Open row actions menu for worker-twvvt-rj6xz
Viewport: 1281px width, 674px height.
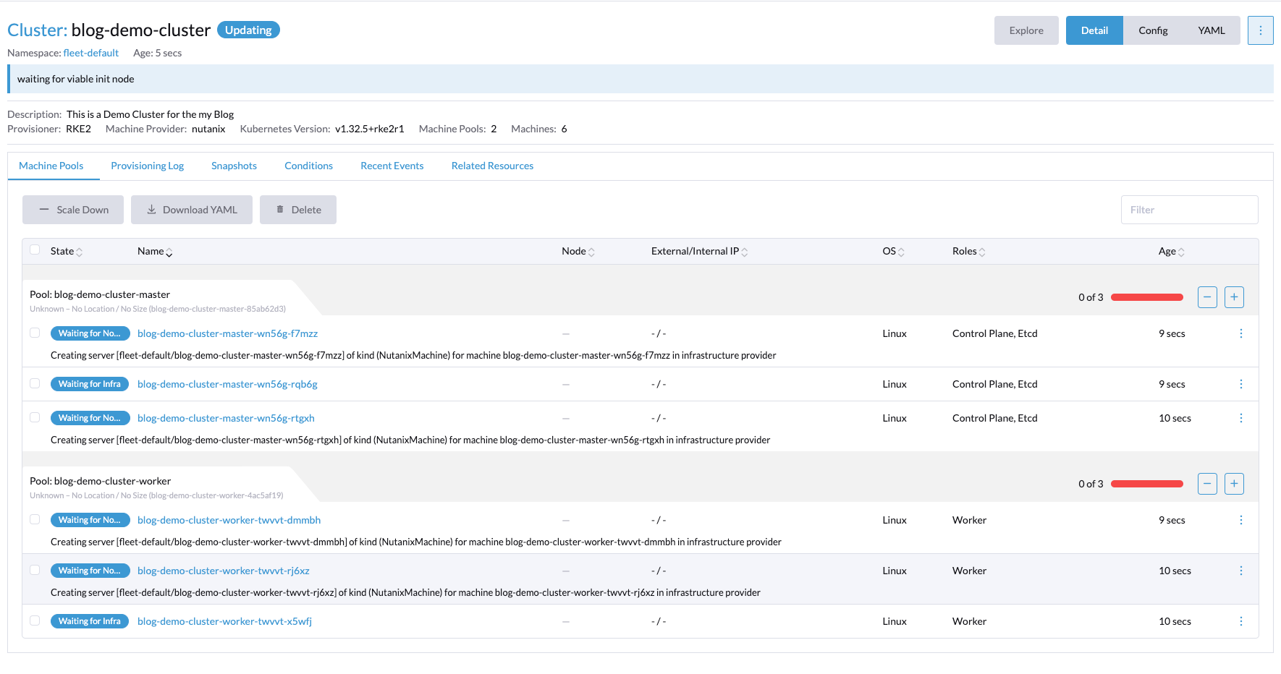pos(1240,571)
